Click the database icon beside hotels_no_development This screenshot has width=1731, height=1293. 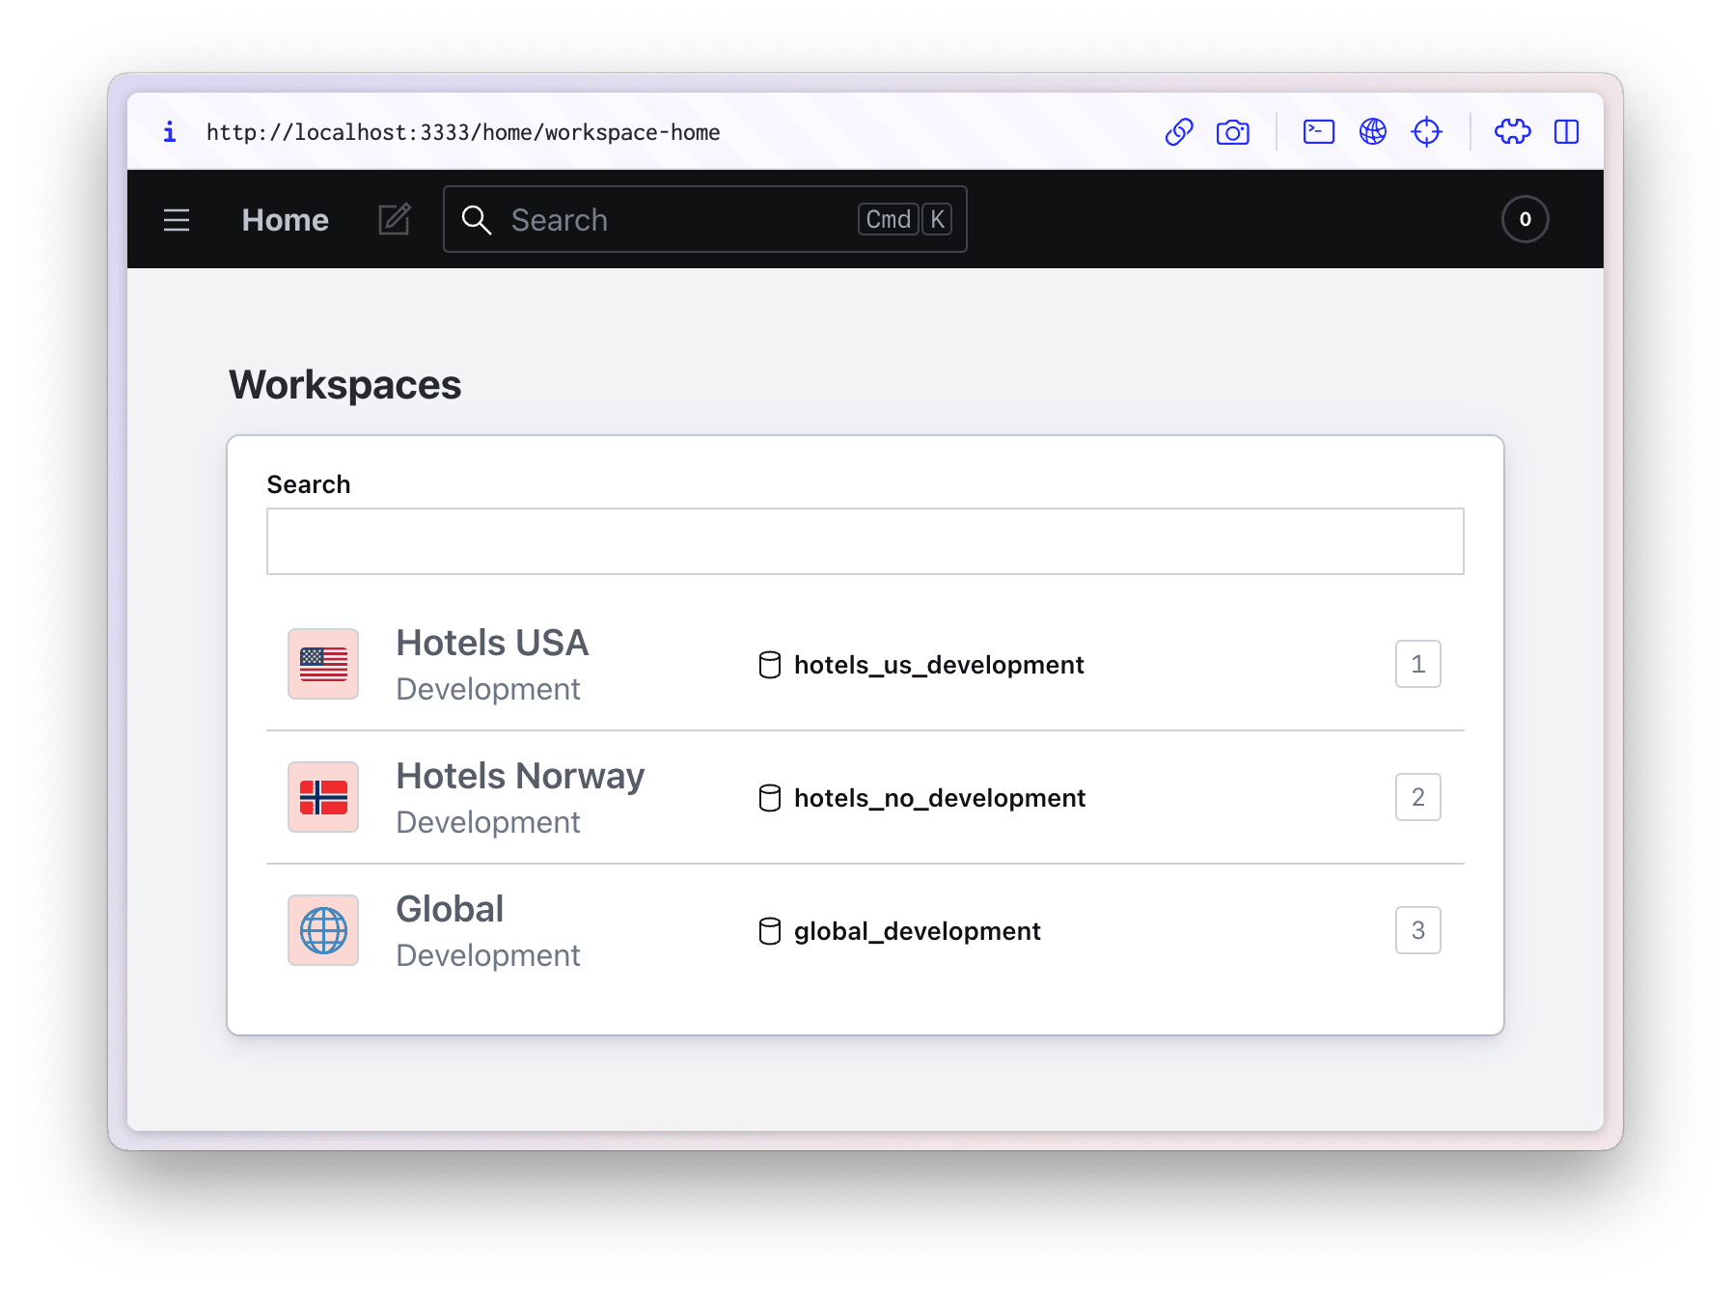coord(769,797)
